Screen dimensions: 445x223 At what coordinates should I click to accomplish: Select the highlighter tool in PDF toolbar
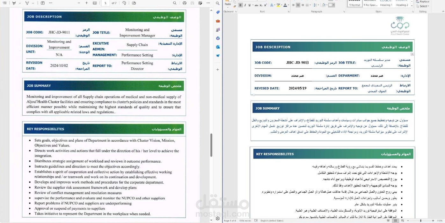pos(14,3)
